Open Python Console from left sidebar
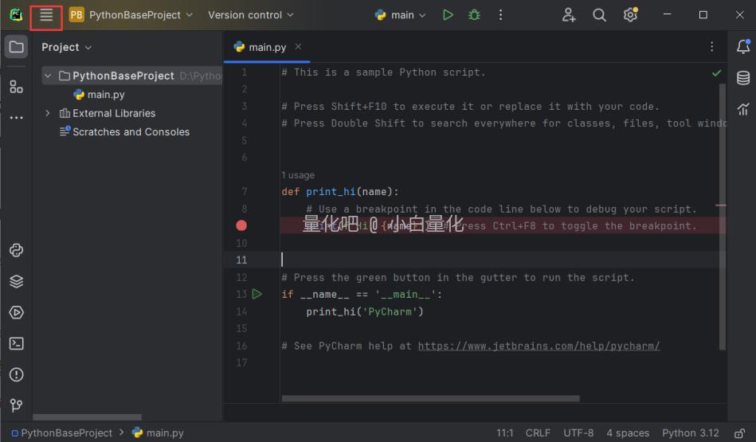The image size is (756, 442). [x=17, y=250]
